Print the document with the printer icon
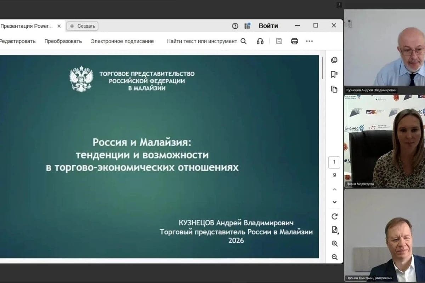Viewport: 425px width, 283px height. [x=294, y=41]
